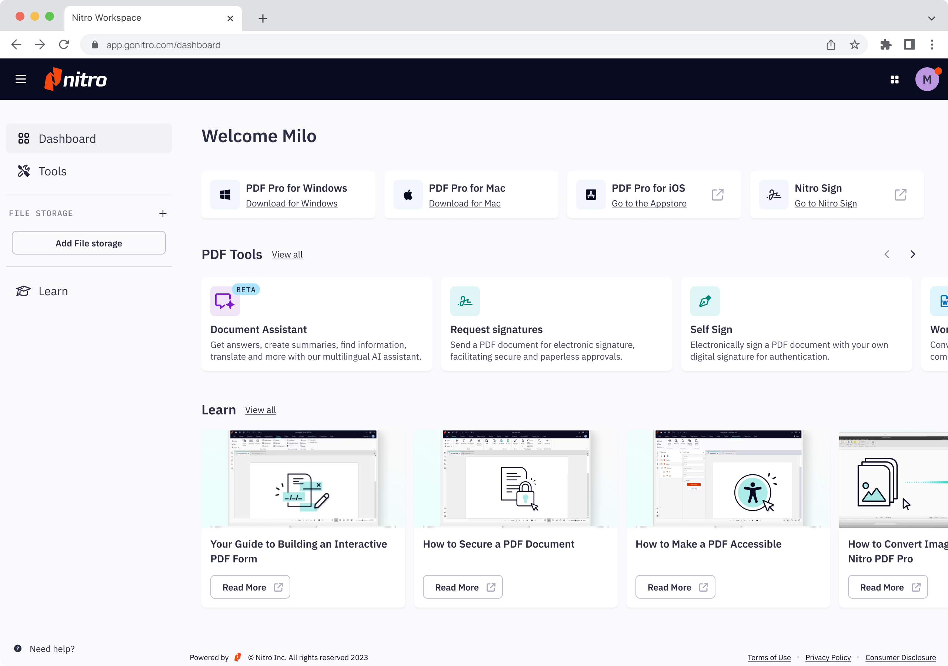Expand more PDF Tools with the right chevron
The image size is (948, 666).
[912, 254]
